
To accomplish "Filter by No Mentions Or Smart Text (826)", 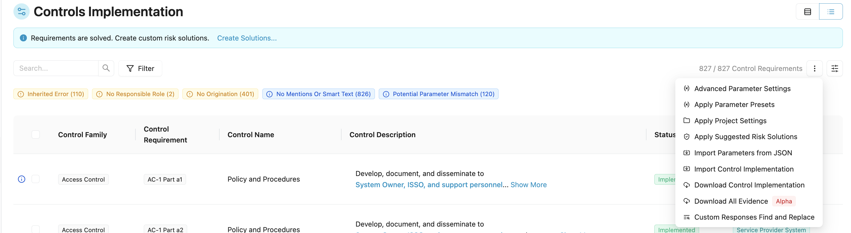I will [318, 94].
